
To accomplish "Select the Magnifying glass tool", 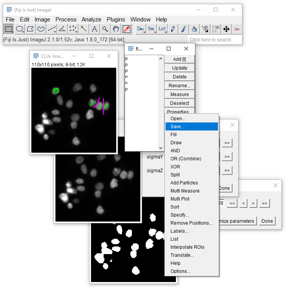I will coord(105,29).
